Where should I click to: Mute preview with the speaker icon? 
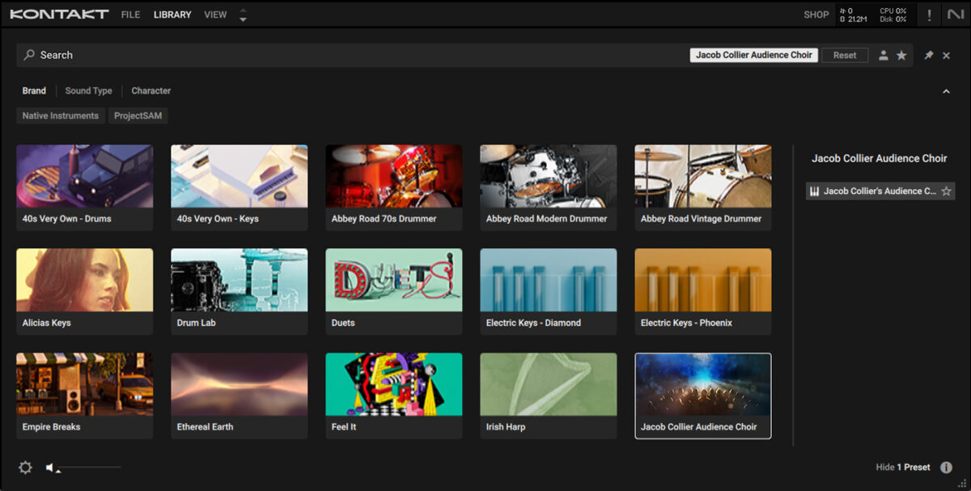coord(50,468)
